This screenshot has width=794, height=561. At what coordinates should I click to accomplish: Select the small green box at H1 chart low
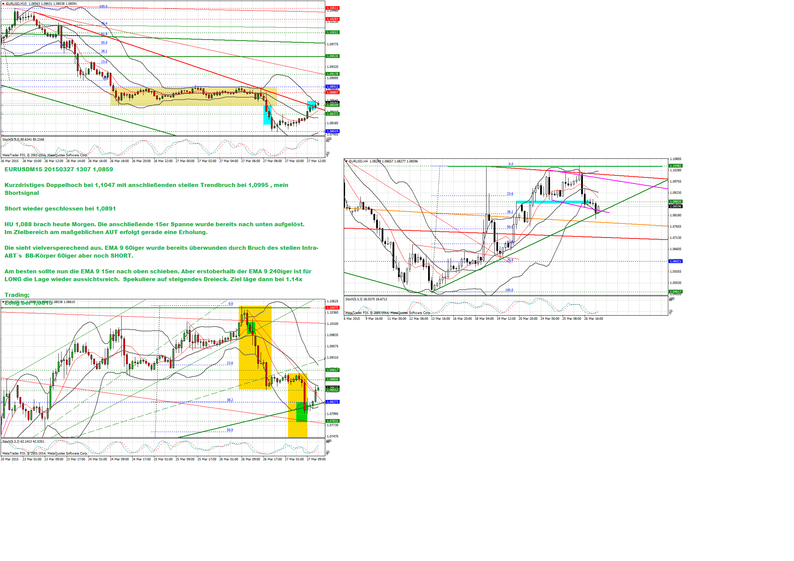[302, 412]
